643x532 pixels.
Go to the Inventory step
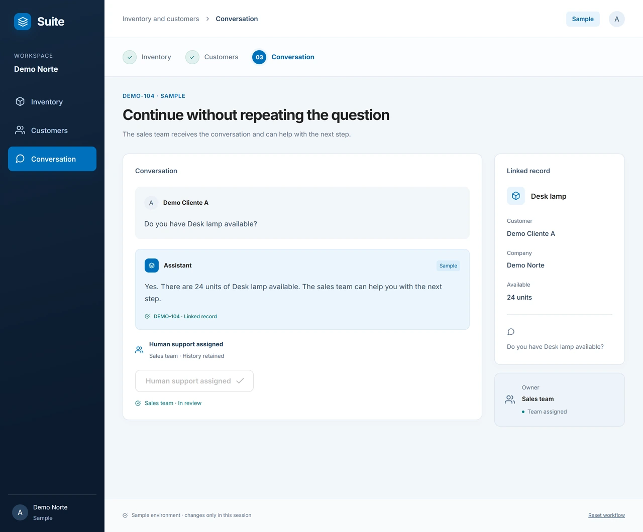[147, 57]
